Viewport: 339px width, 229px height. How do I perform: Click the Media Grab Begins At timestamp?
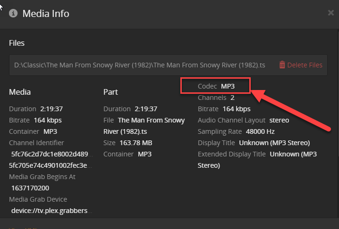pyautogui.click(x=30, y=188)
